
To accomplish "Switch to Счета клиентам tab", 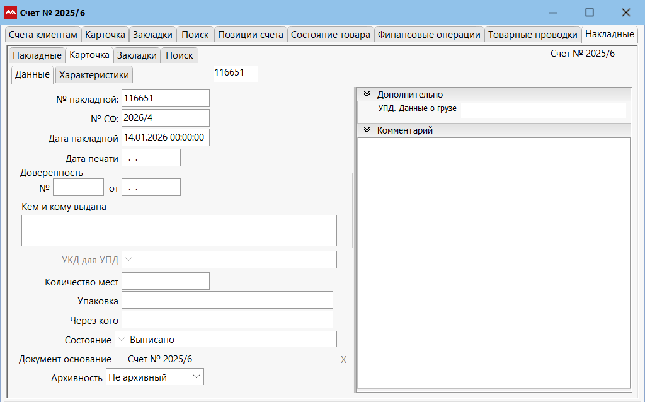I will pyautogui.click(x=43, y=35).
